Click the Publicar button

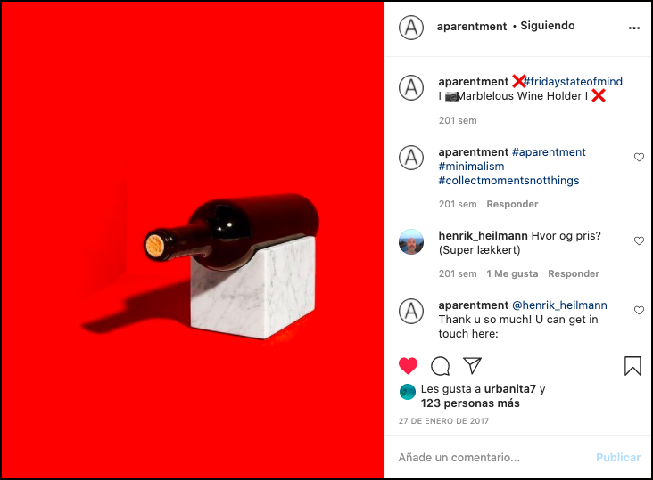tap(618, 457)
